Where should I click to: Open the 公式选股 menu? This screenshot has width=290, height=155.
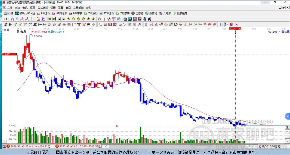point(43,8)
